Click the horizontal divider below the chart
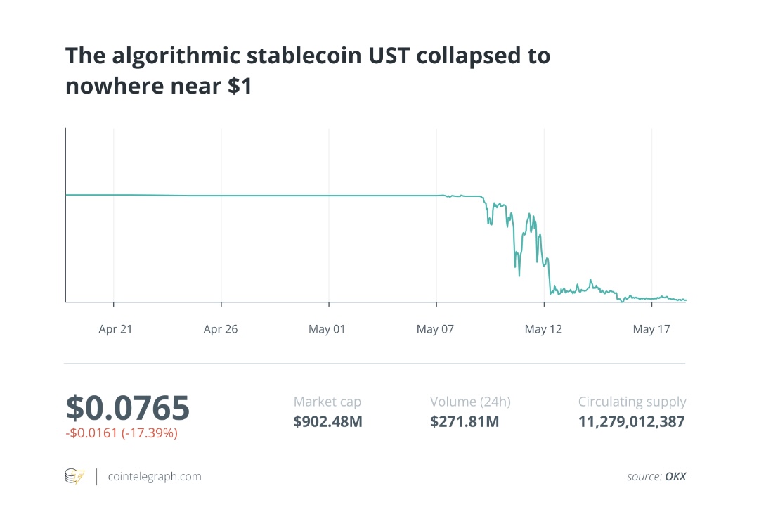 coord(375,364)
